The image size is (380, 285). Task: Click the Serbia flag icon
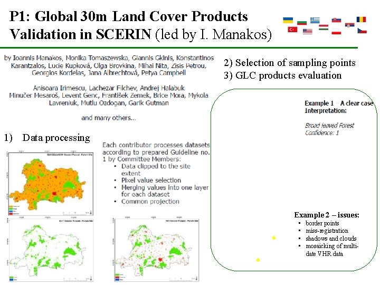(x=350, y=24)
